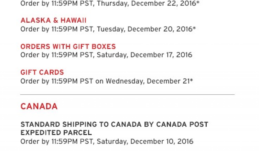Click the EXPEDITED PARCEL heading line
Screen dimensions: 259x151
click(56, 133)
